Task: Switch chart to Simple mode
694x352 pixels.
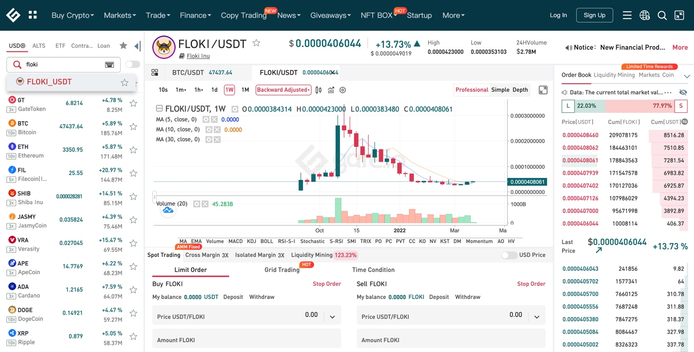Action: pyautogui.click(x=500, y=90)
